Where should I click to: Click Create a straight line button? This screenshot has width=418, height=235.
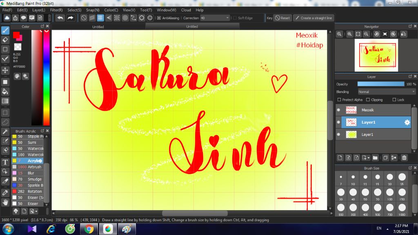314,18
